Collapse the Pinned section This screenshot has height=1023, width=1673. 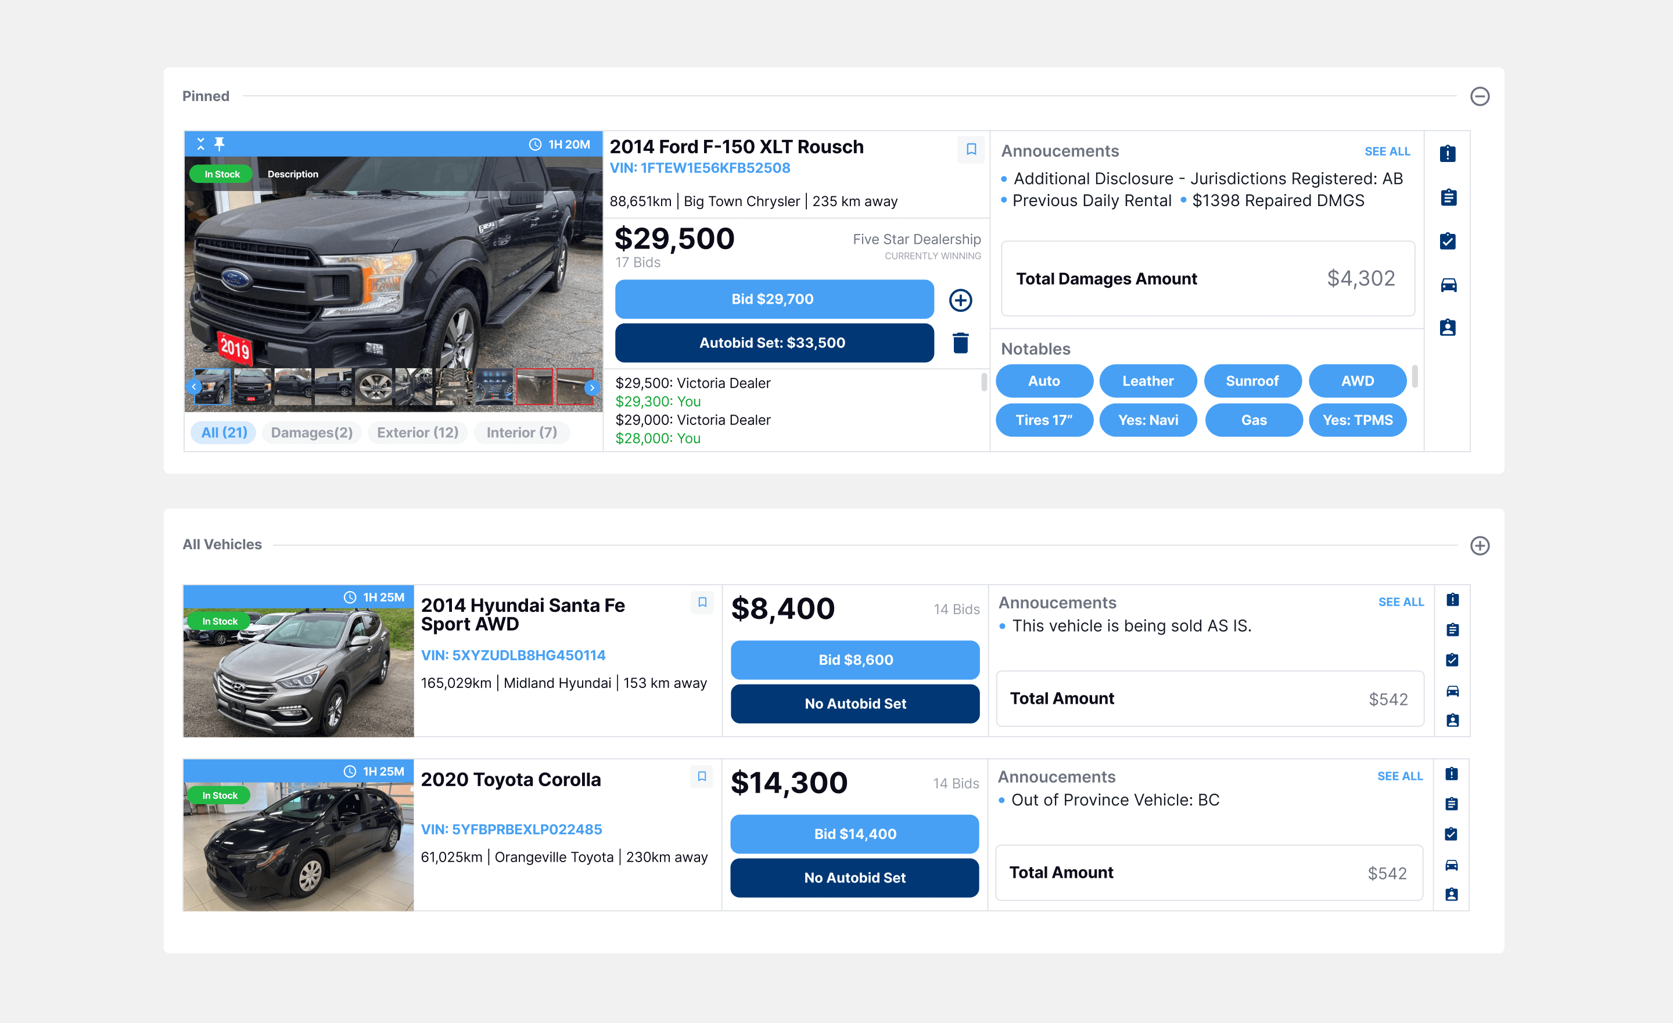click(1480, 96)
